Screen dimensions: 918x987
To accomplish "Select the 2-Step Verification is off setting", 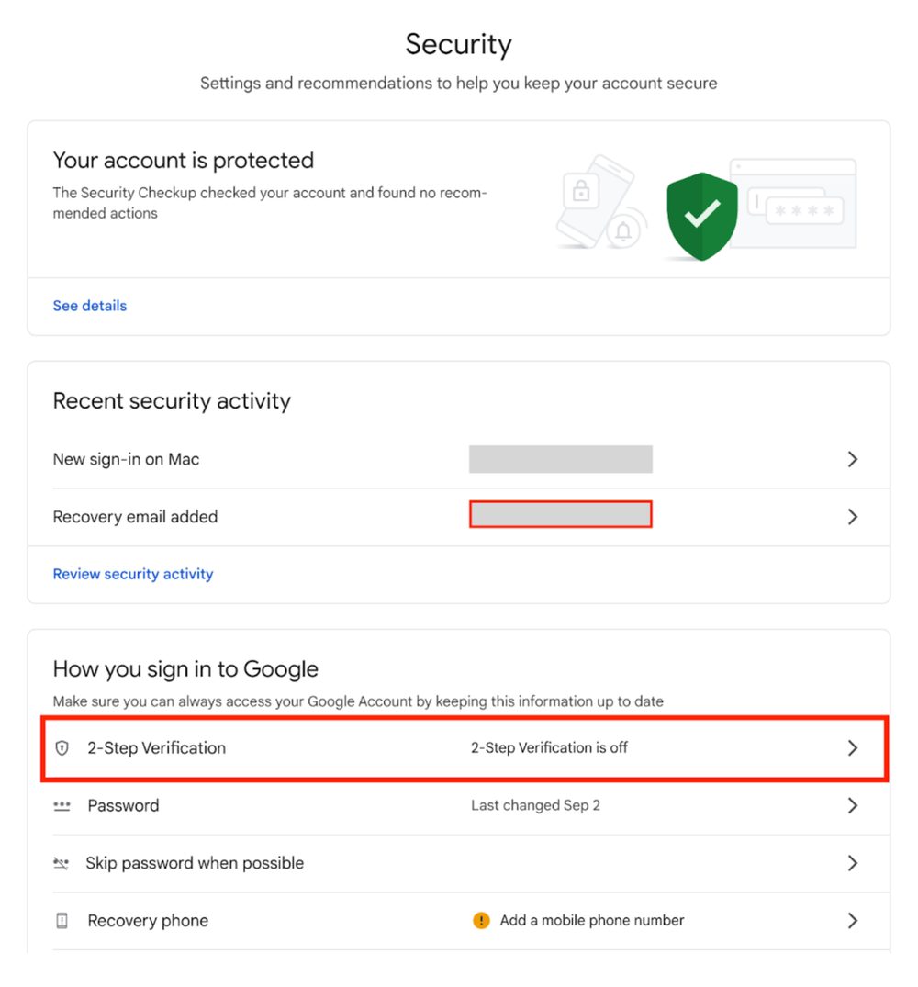I will click(x=549, y=747).
